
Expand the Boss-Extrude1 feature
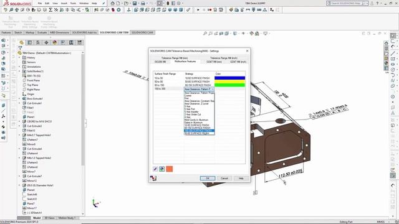tap(19, 98)
